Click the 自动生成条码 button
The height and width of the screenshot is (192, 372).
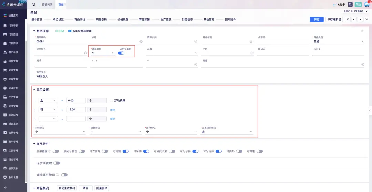pos(67,188)
